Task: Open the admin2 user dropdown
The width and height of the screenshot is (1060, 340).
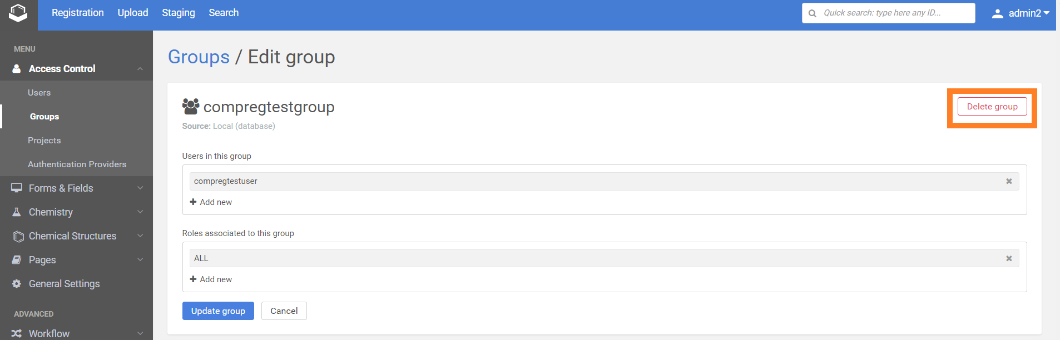Action: click(1021, 13)
